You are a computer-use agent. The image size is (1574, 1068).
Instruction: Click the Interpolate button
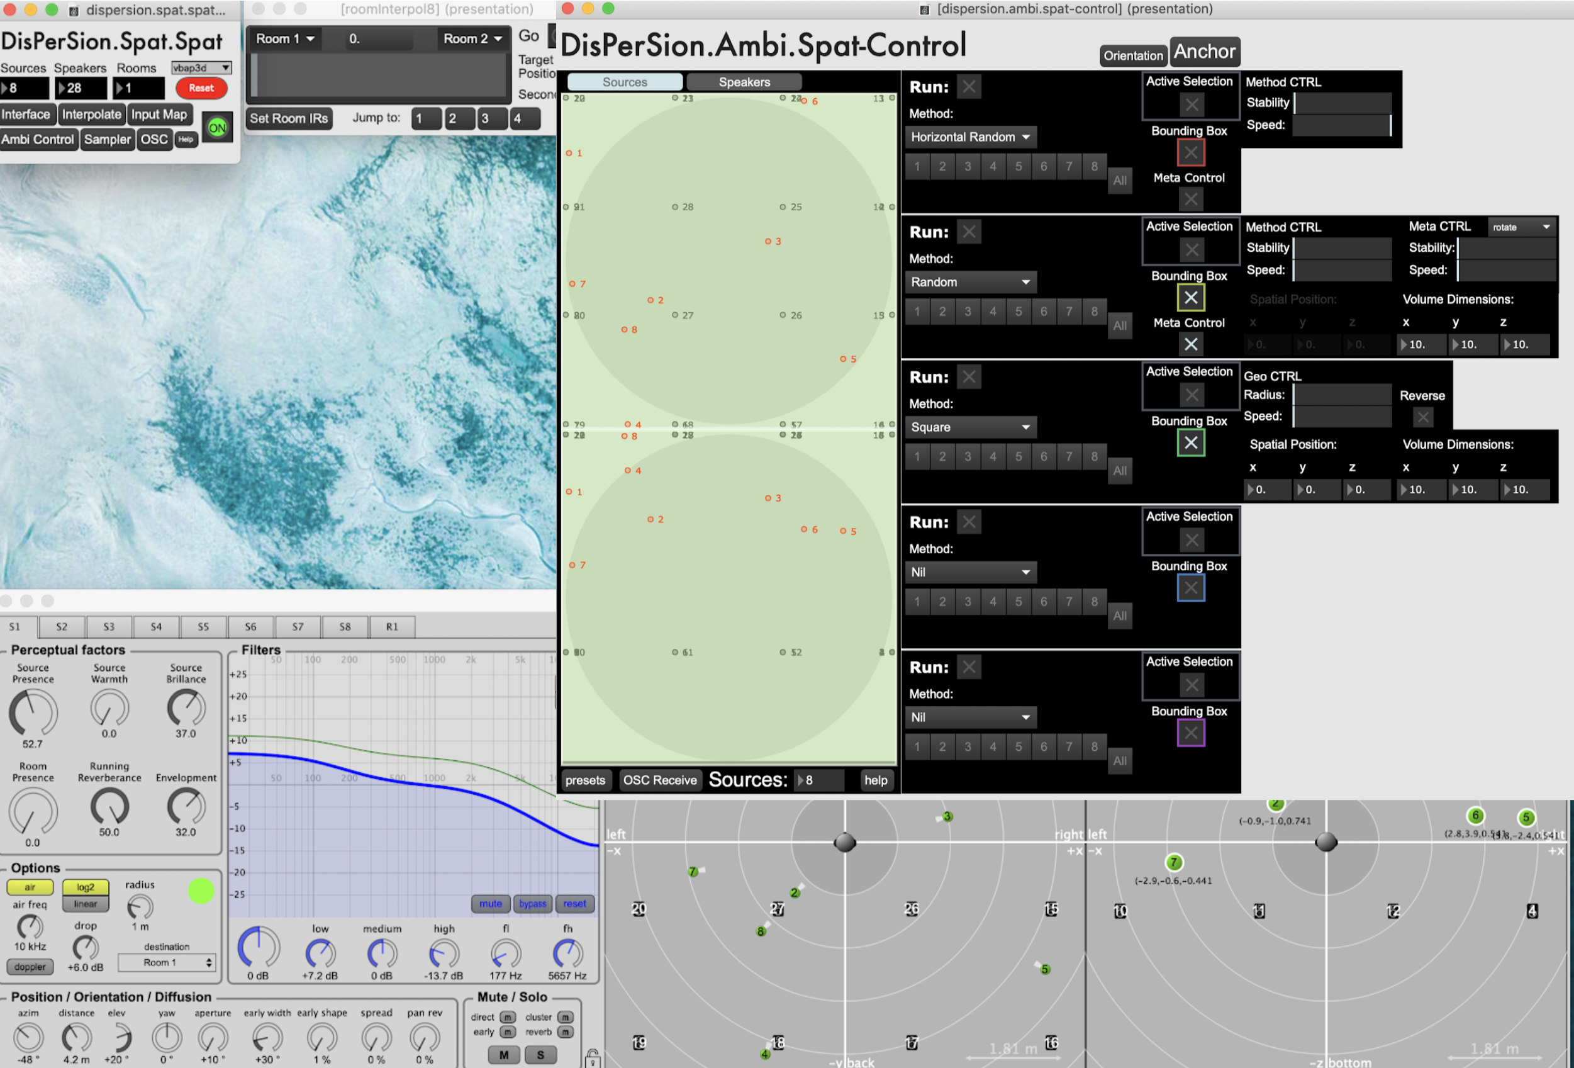coord(91,115)
